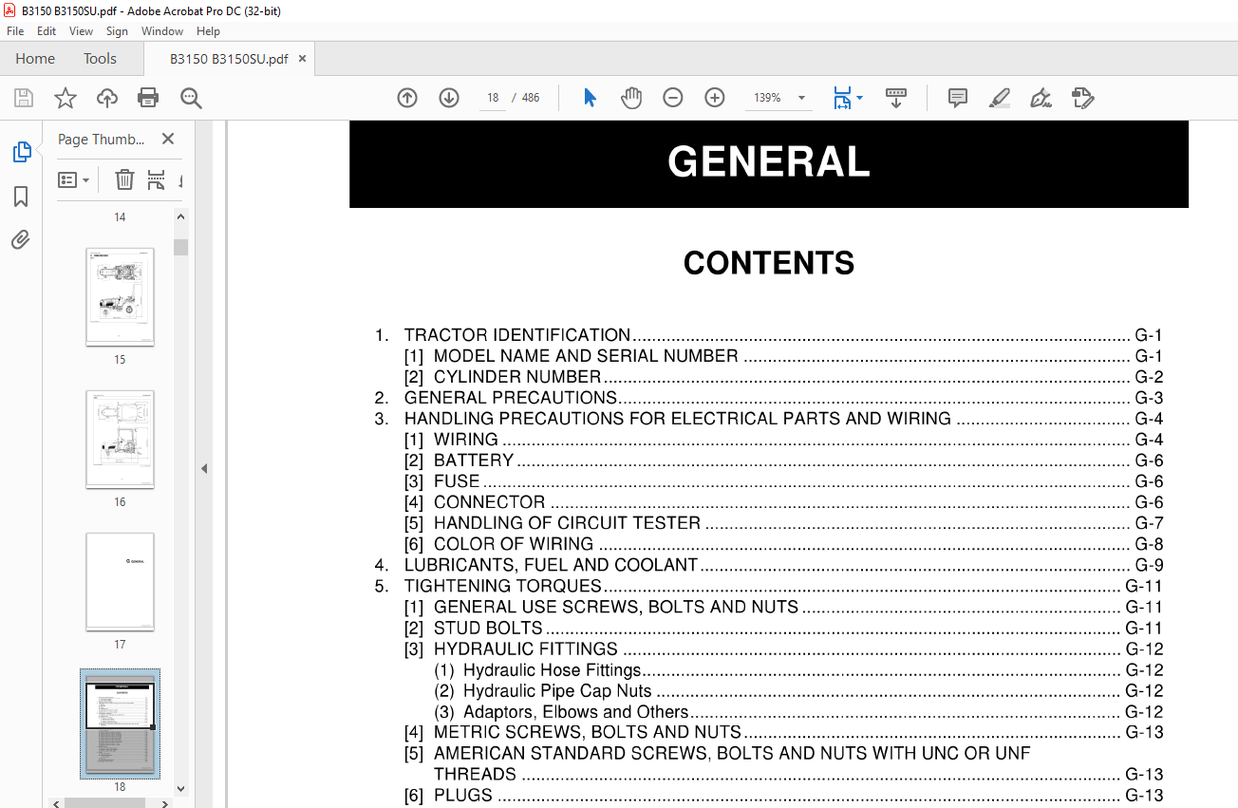Click HANDLING OF CIRCUIT TESTER entry
The image size is (1238, 808).
click(x=567, y=523)
